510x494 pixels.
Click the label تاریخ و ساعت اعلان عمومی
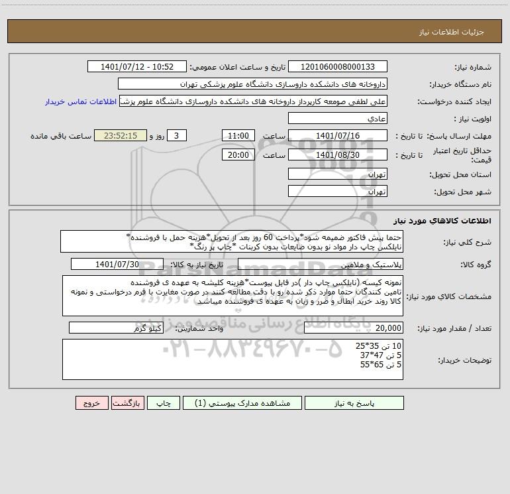click(238, 67)
